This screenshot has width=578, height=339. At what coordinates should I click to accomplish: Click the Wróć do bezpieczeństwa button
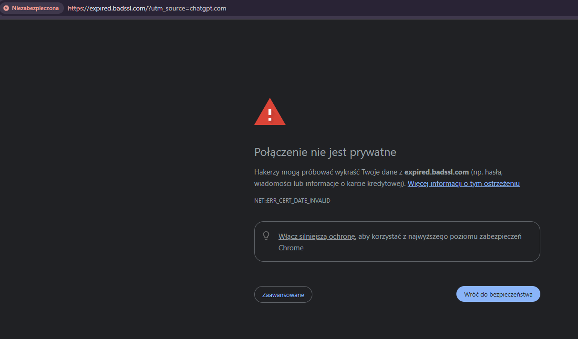coord(498,294)
